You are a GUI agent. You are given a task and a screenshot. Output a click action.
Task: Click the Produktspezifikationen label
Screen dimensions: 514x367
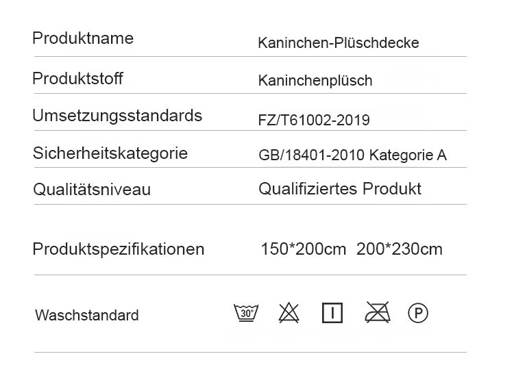[x=119, y=249]
